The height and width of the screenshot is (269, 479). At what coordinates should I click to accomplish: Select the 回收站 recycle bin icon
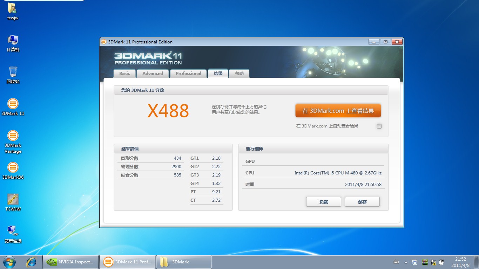(x=13, y=75)
